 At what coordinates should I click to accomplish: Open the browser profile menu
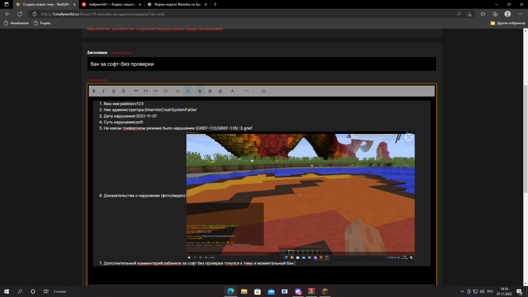point(507,14)
